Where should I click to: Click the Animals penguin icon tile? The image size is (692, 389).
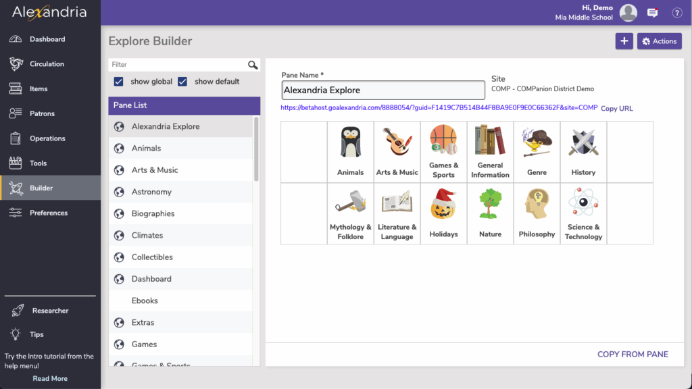pos(350,143)
